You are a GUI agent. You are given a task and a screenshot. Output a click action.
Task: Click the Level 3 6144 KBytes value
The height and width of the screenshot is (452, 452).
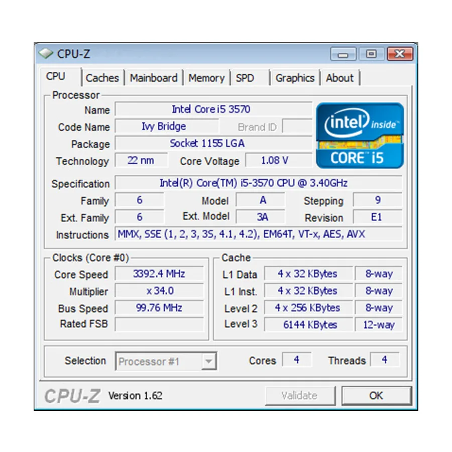[x=308, y=324]
